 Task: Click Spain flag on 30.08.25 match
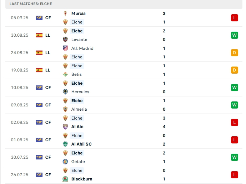[x=39, y=35]
